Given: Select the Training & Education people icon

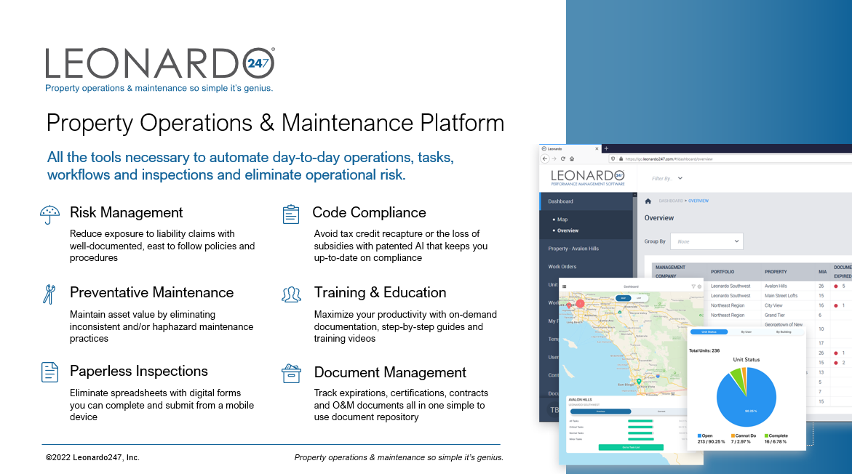Looking at the screenshot, I should [x=291, y=293].
